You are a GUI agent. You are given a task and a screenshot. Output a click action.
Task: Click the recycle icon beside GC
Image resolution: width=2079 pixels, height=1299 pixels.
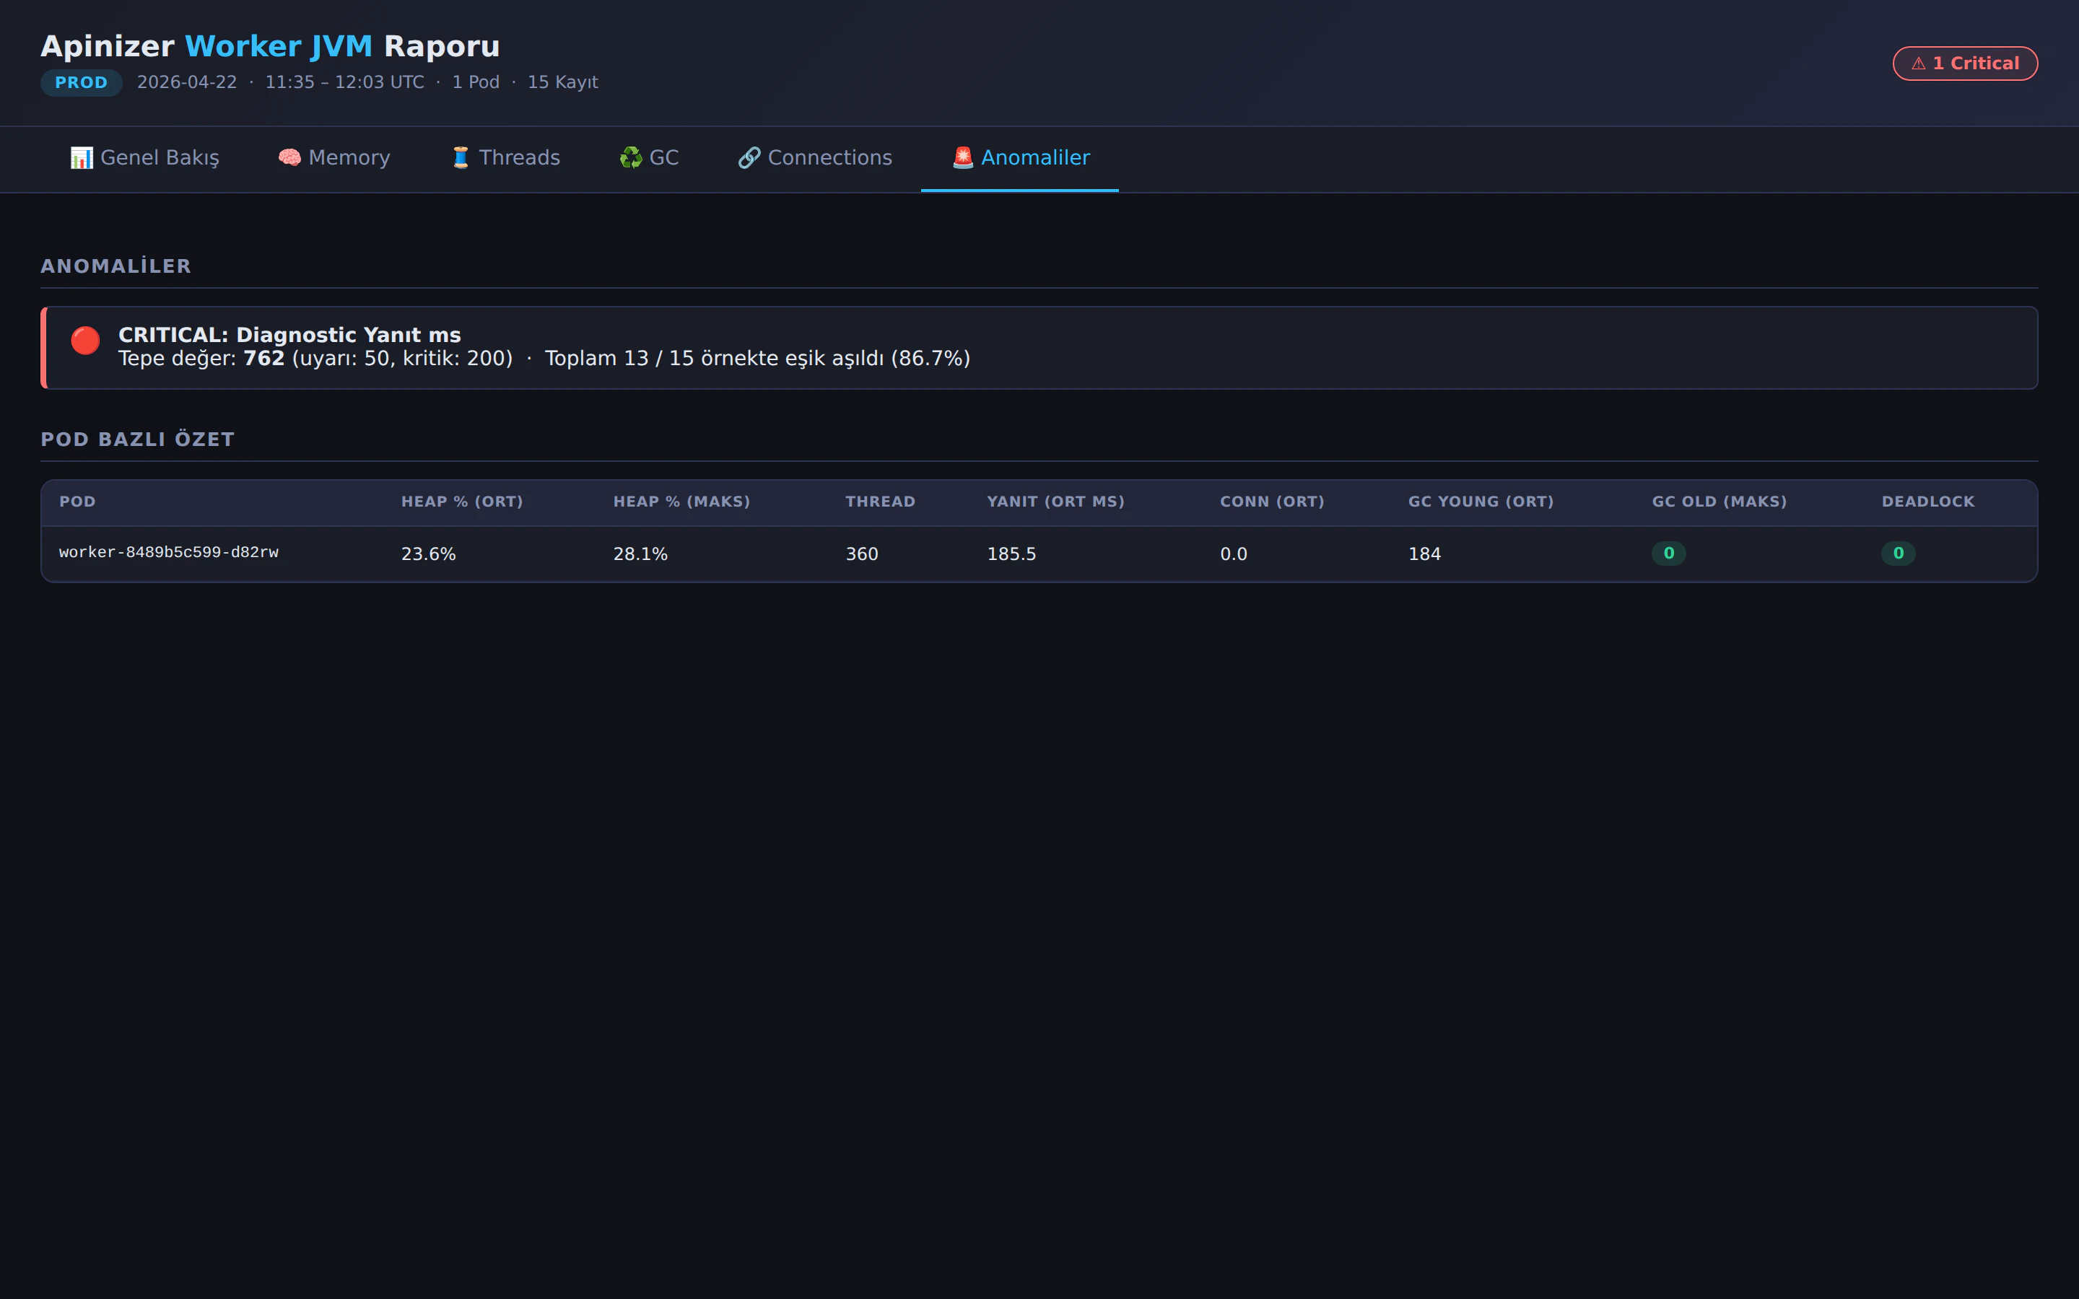632,158
